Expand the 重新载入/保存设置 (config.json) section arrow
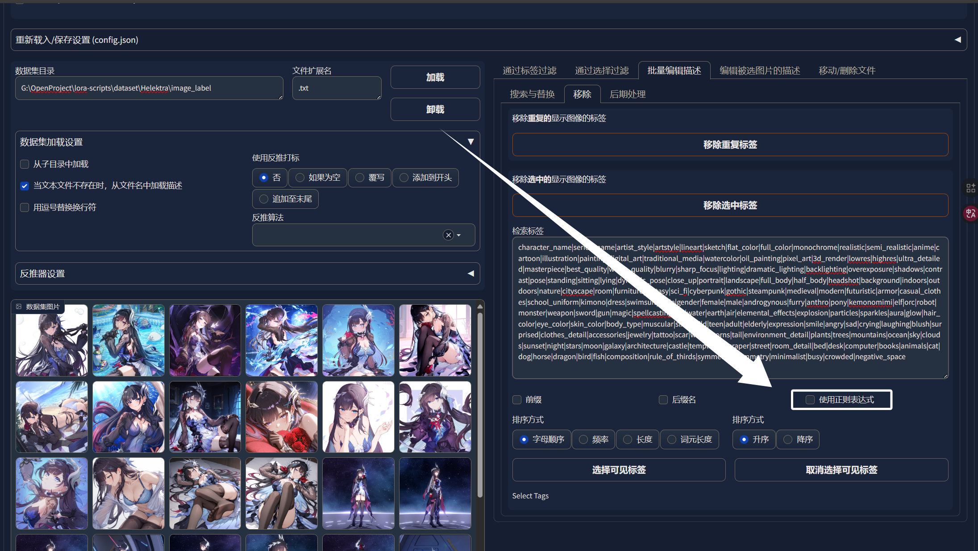This screenshot has width=978, height=551. (957, 40)
